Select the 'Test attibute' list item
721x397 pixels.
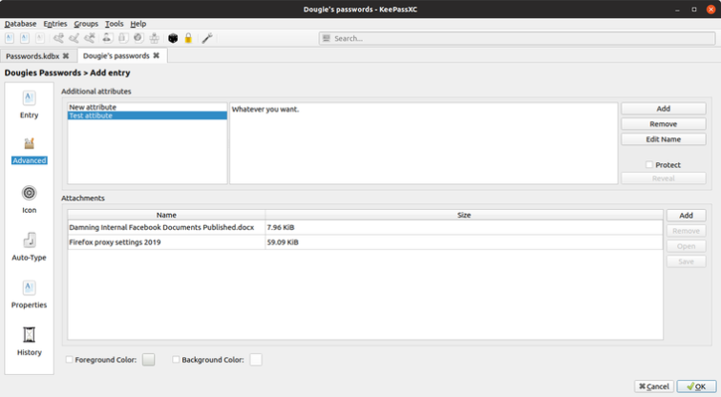tap(147, 115)
